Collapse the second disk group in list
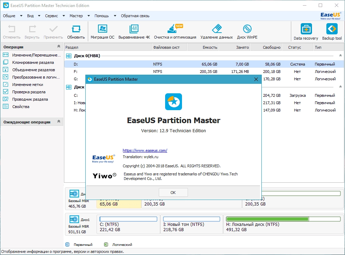Screen dimensions: 345x255 340,87
